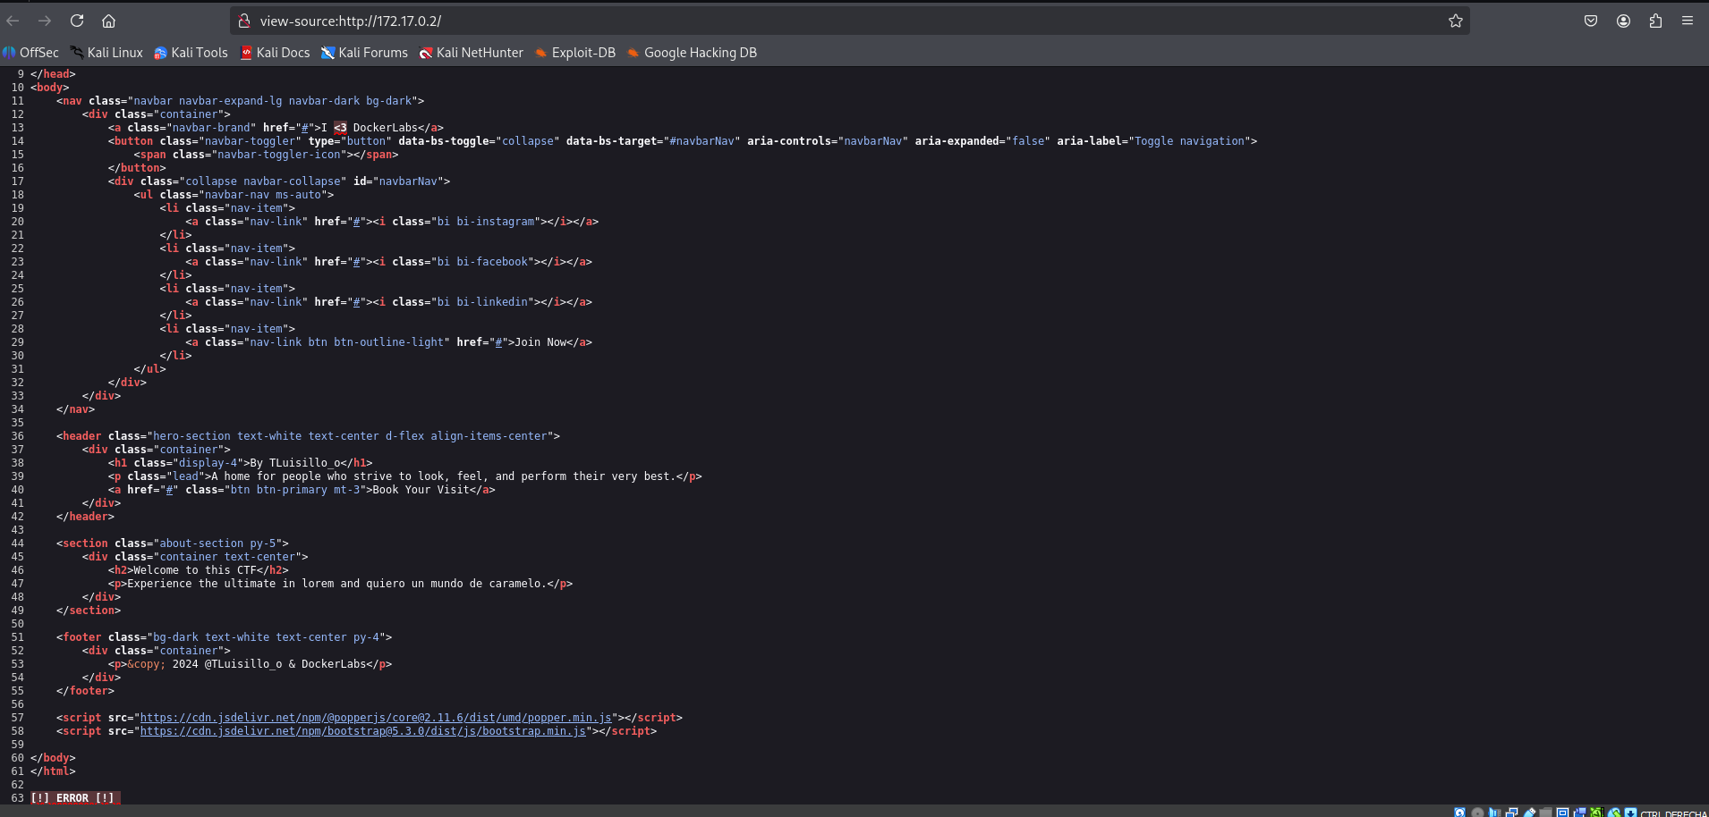The height and width of the screenshot is (817, 1709).
Task: Bookmark this page with the star icon
Action: (1455, 21)
